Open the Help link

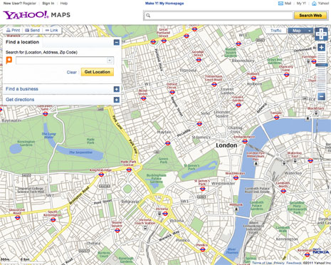pyautogui.click(x=64, y=4)
